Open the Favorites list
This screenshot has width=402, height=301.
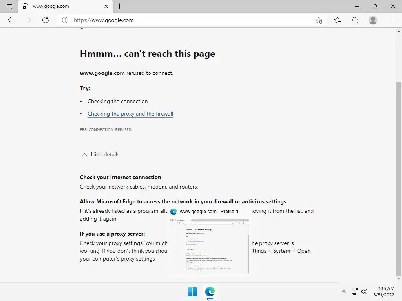338,20
